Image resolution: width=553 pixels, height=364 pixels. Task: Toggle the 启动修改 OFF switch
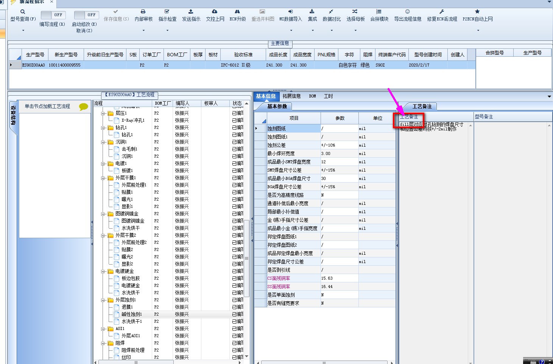(86, 15)
